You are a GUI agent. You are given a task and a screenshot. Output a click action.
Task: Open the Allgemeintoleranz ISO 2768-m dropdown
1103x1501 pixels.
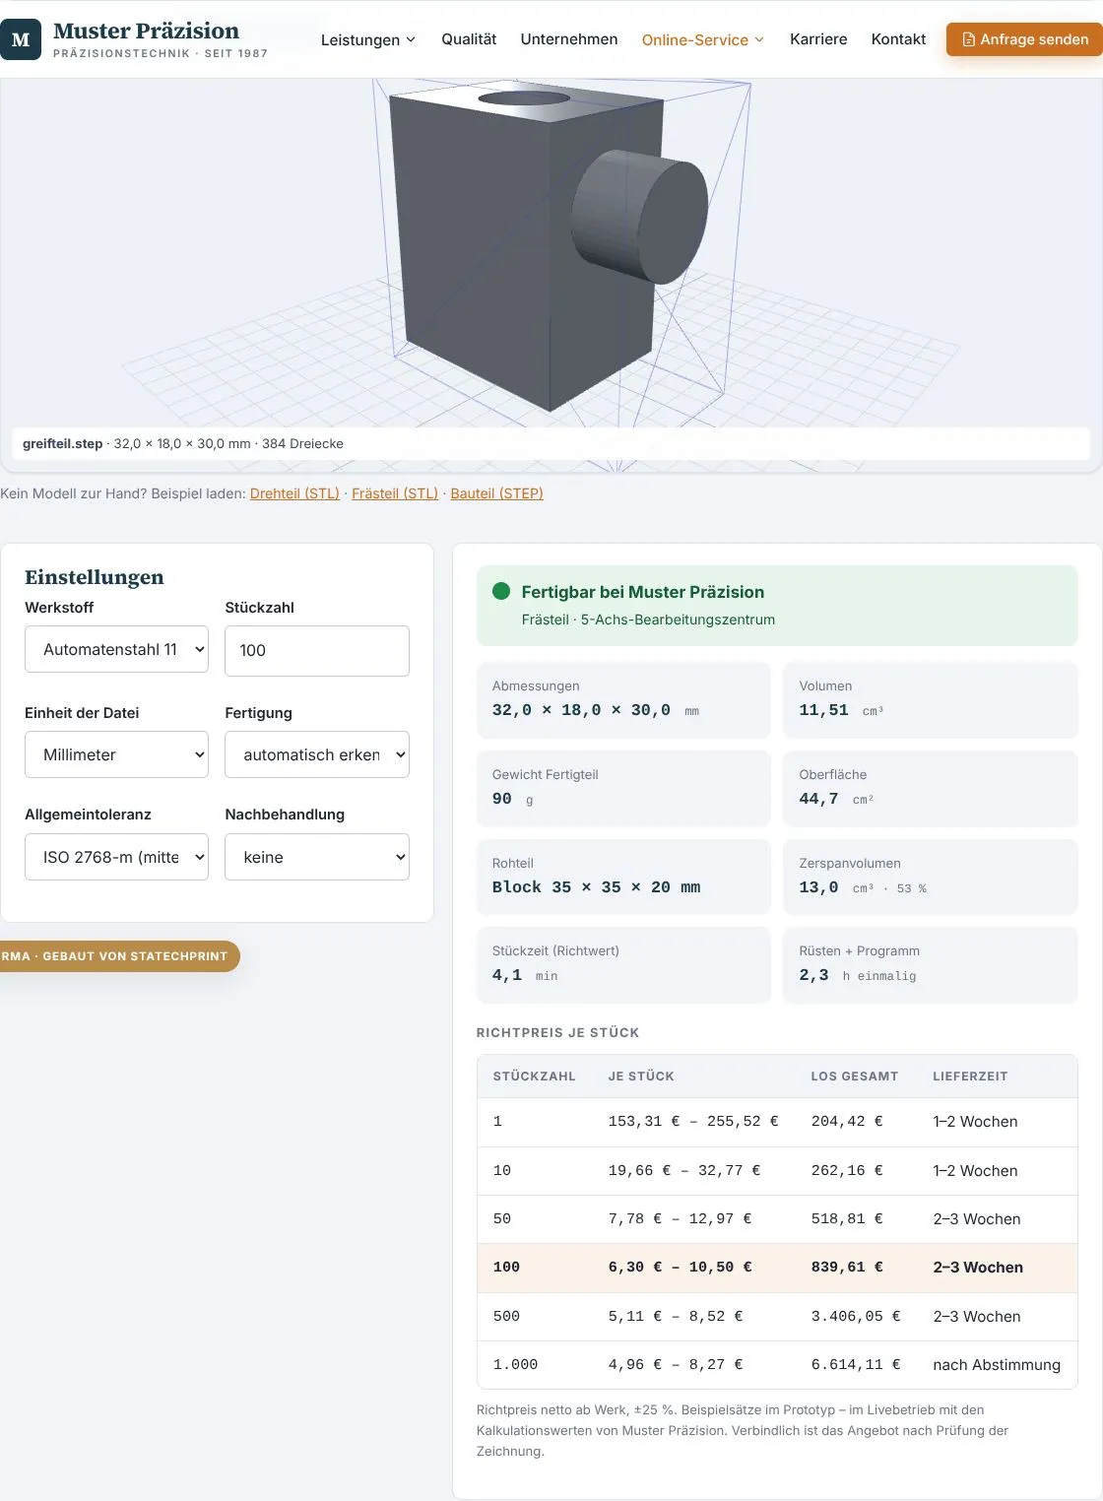pos(116,857)
